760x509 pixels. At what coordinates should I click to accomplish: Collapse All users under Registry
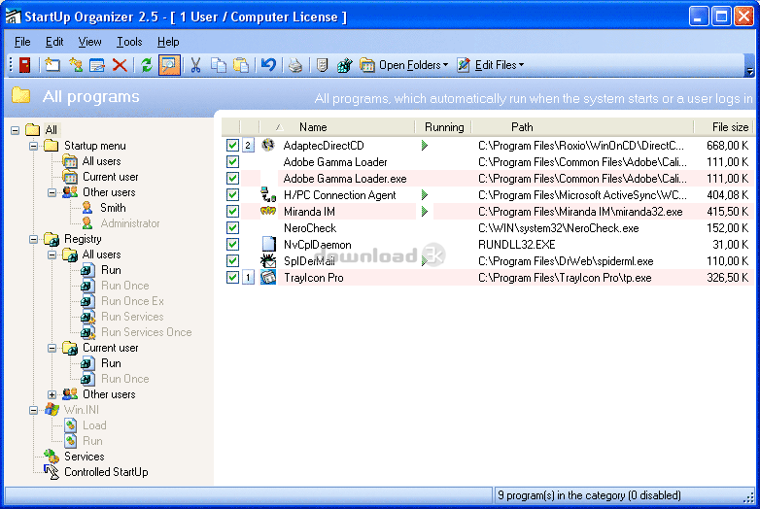52,254
